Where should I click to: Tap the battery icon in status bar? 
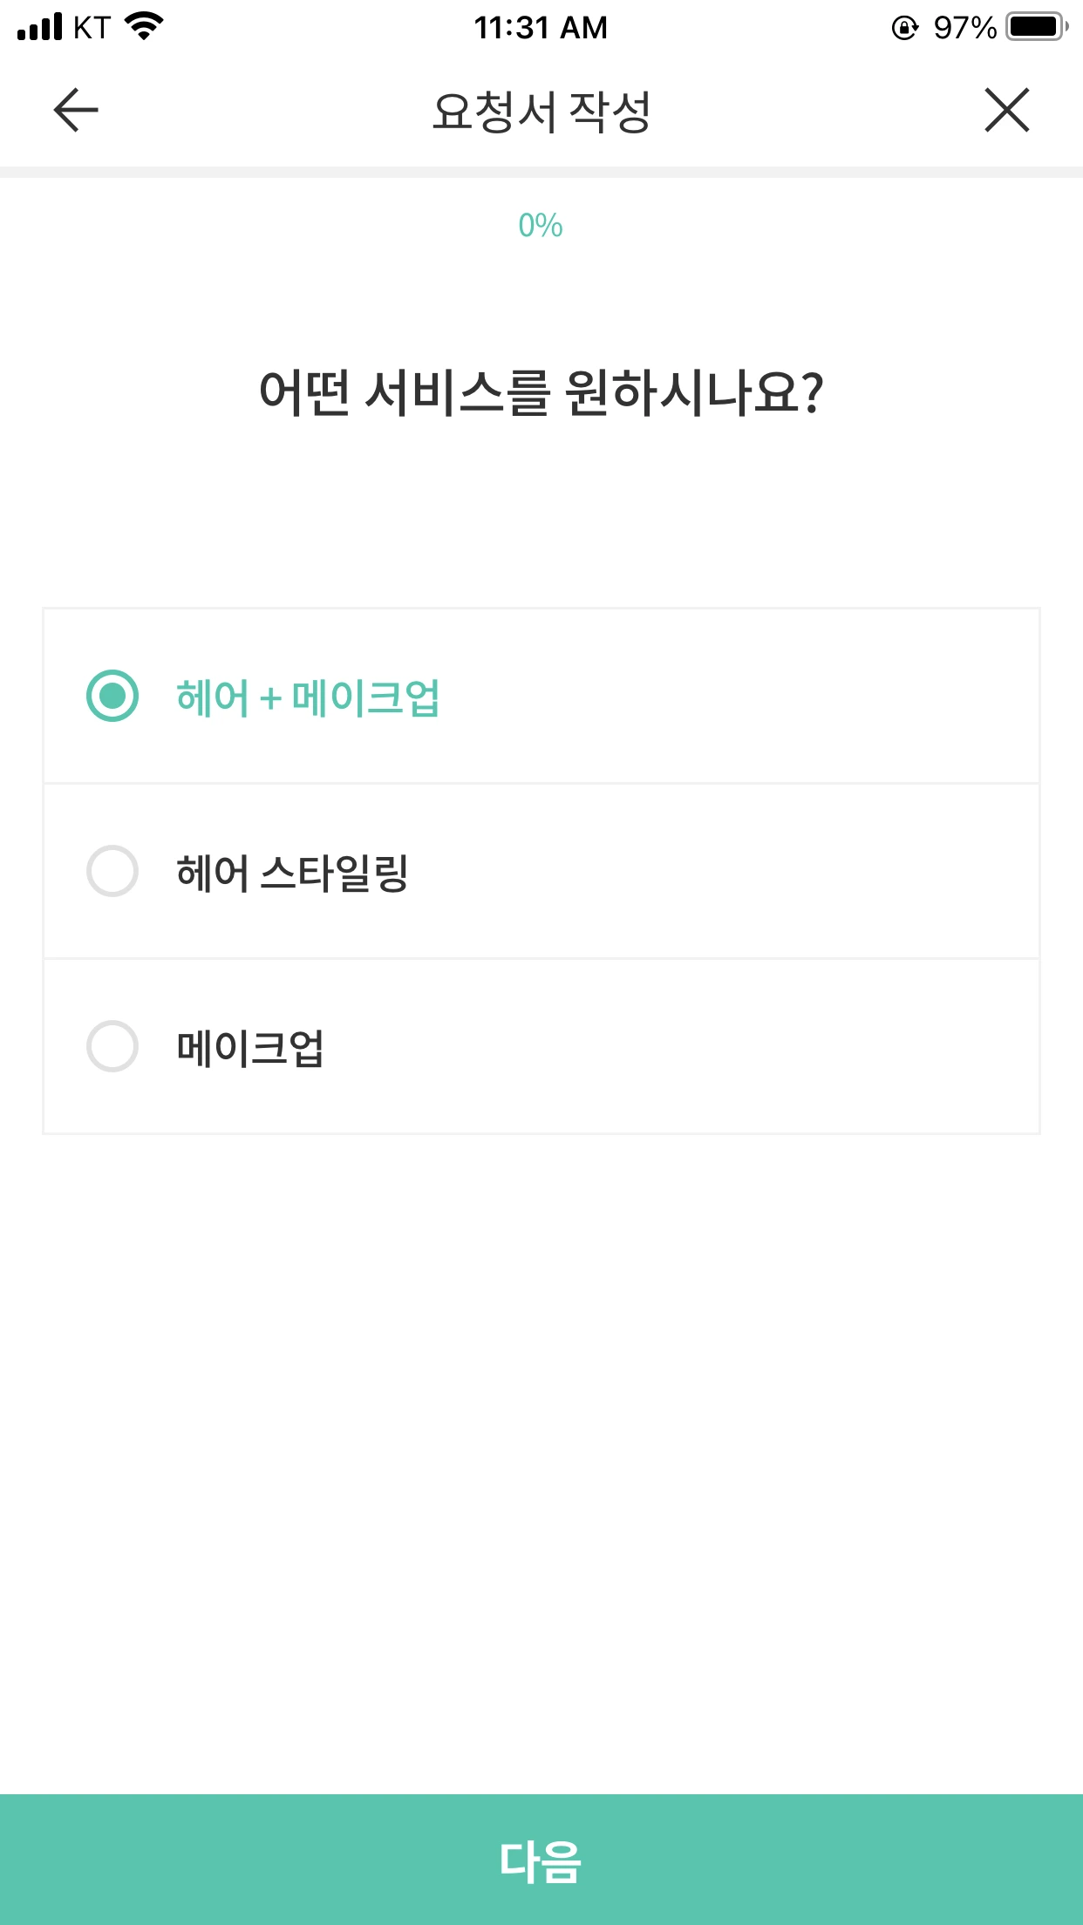tap(1036, 27)
